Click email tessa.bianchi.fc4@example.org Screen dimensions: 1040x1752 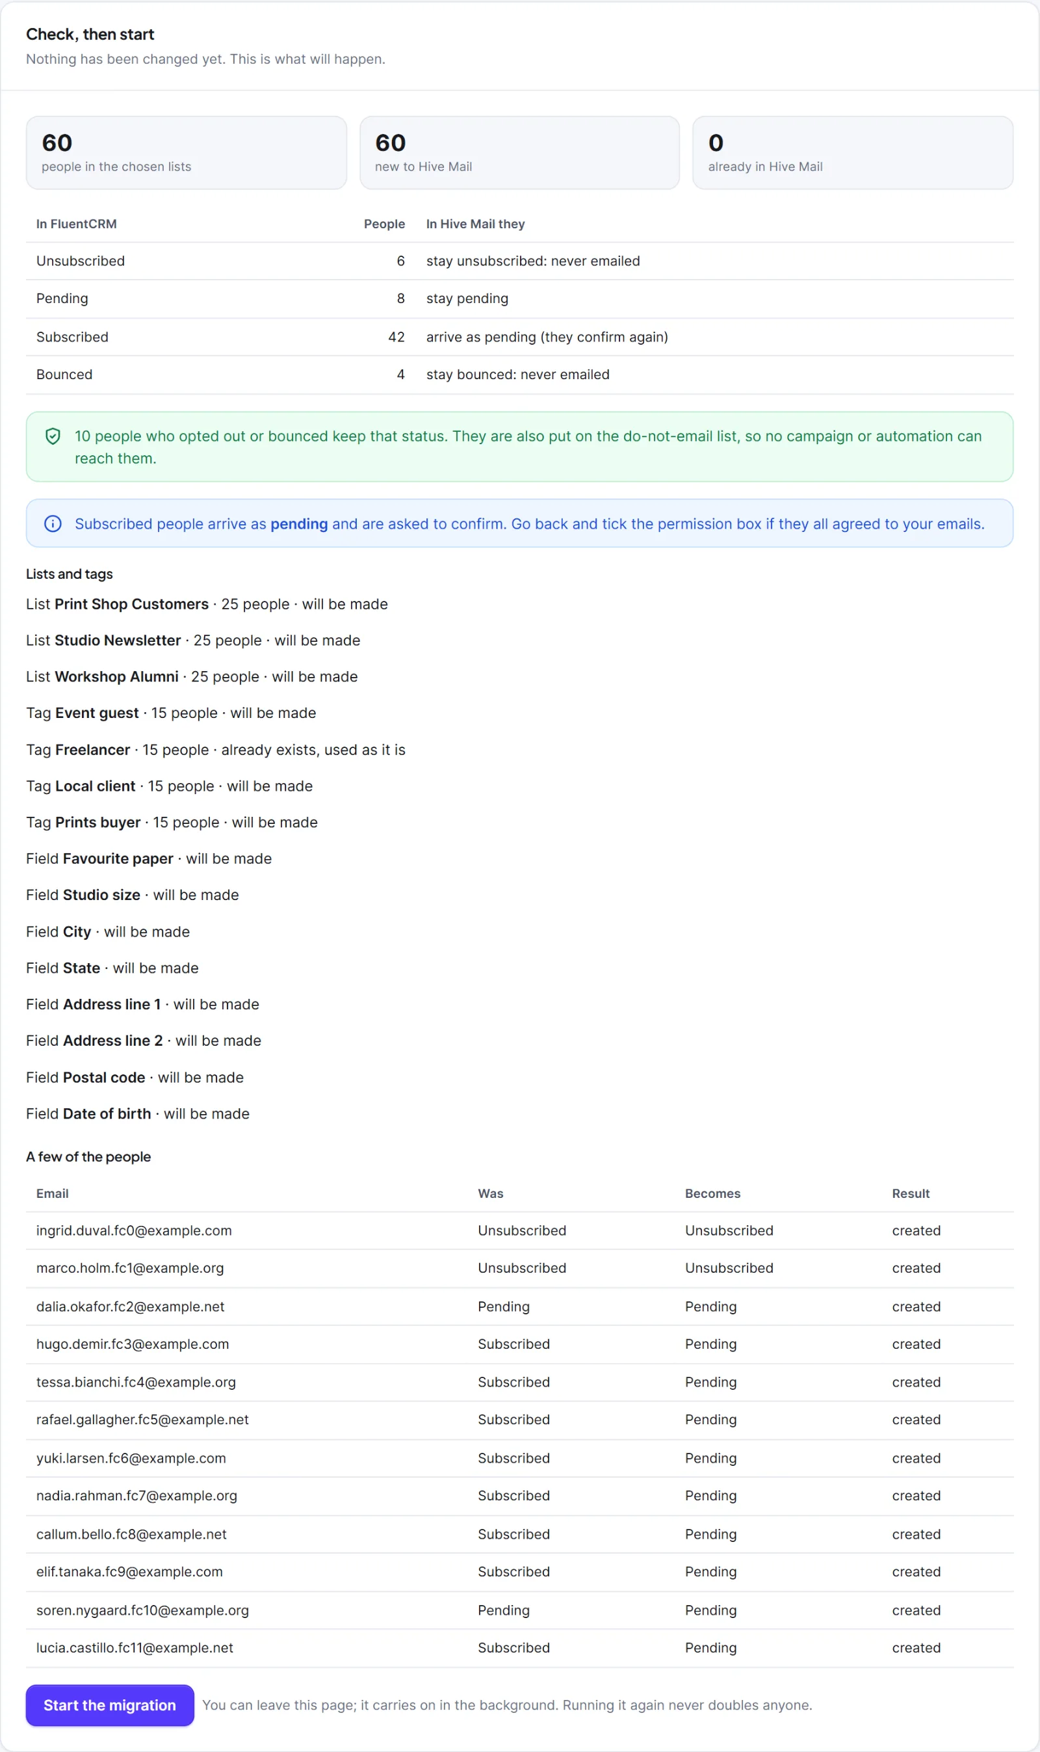[136, 1383]
